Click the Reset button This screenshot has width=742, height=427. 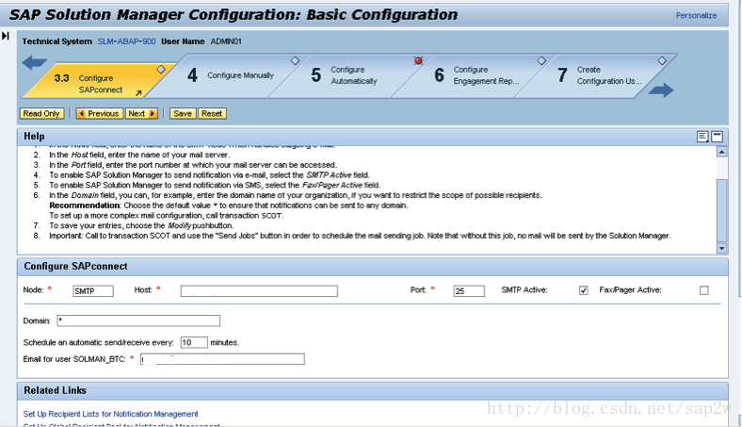click(x=212, y=114)
